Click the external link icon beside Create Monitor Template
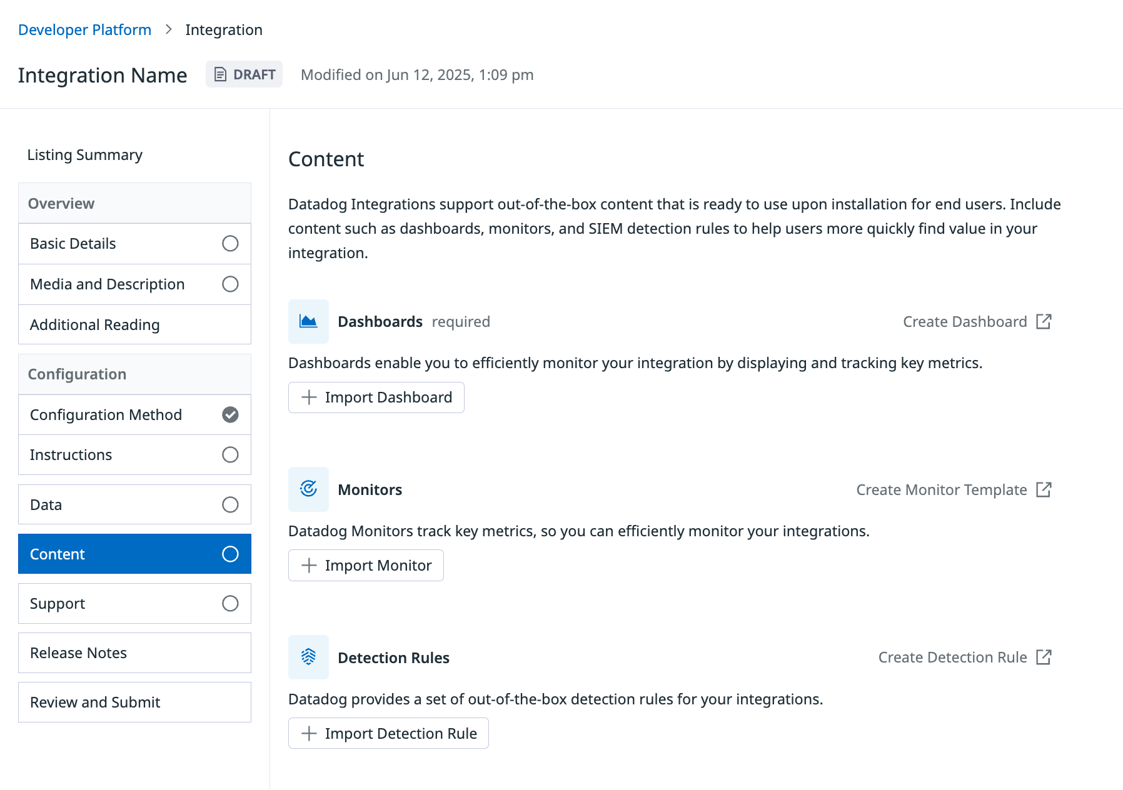Screen dimensions: 1123x790 [x=1044, y=489]
